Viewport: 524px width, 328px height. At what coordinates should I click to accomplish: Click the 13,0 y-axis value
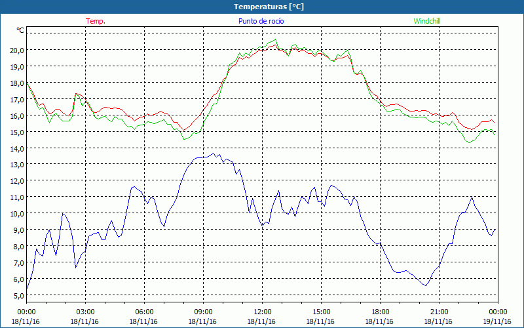[17, 165]
